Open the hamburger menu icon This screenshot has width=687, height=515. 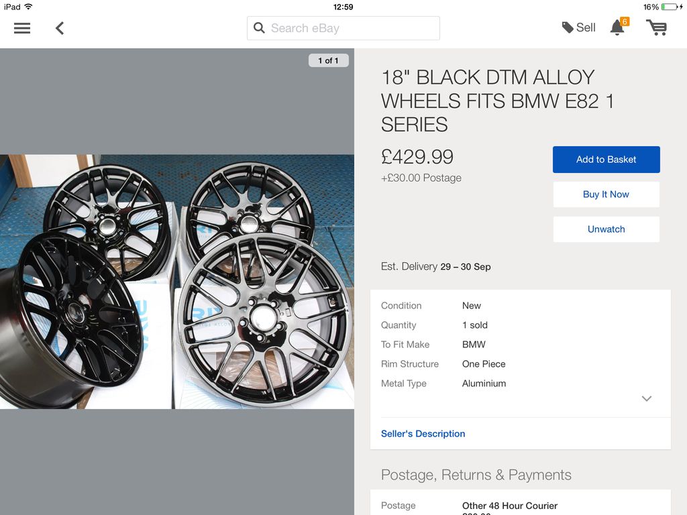click(22, 28)
